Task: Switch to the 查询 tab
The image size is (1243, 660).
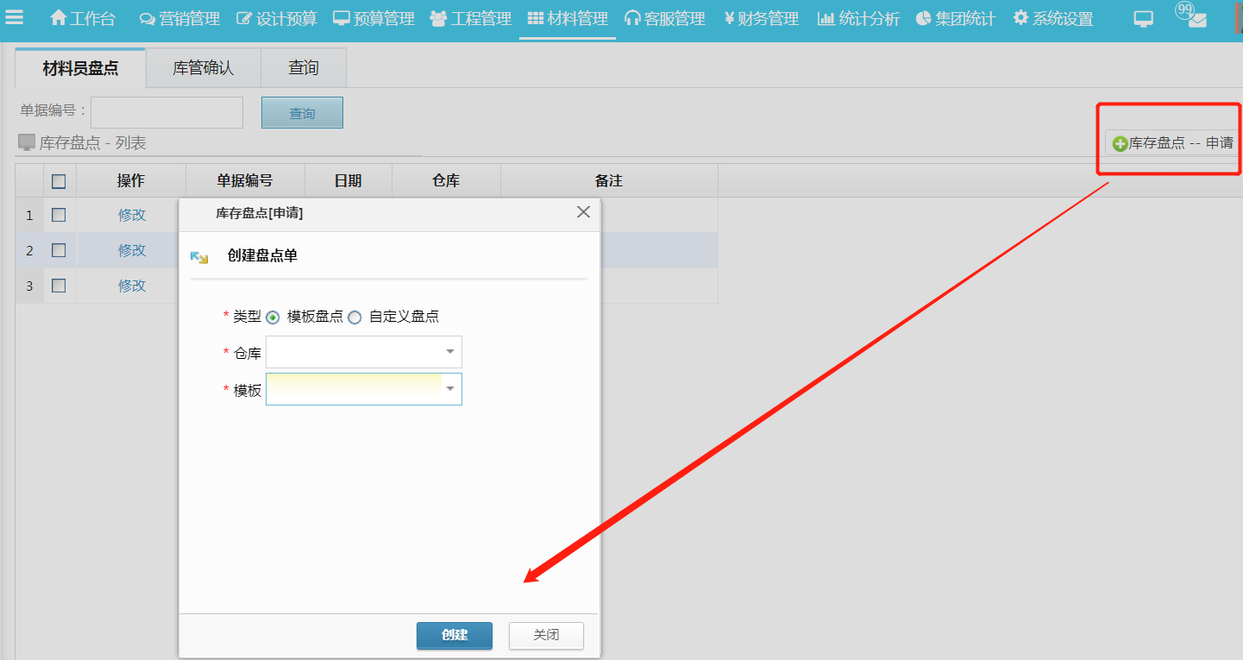Action: pos(304,66)
